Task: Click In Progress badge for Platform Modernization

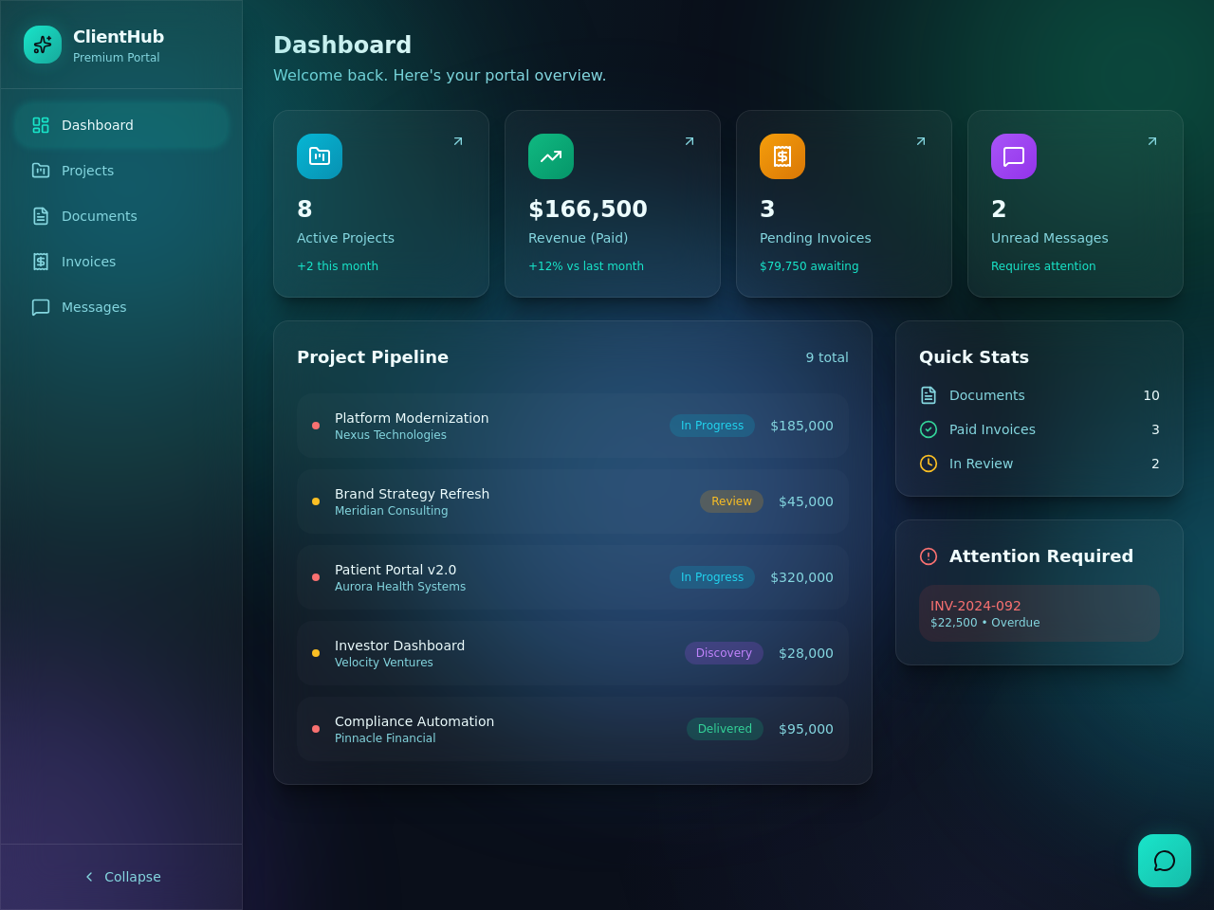Action: tap(712, 426)
